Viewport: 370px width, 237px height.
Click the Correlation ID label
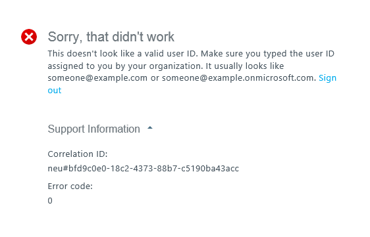[x=78, y=154]
